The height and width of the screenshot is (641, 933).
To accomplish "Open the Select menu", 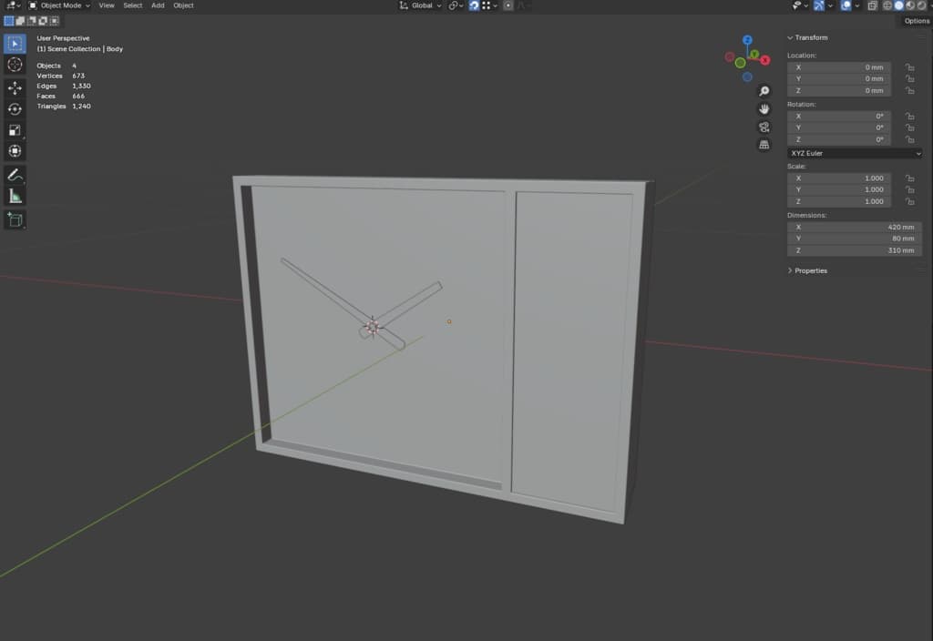I will click(133, 5).
